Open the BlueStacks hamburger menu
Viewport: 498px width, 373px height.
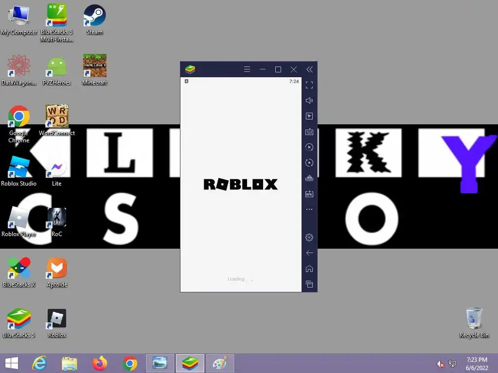pos(247,69)
